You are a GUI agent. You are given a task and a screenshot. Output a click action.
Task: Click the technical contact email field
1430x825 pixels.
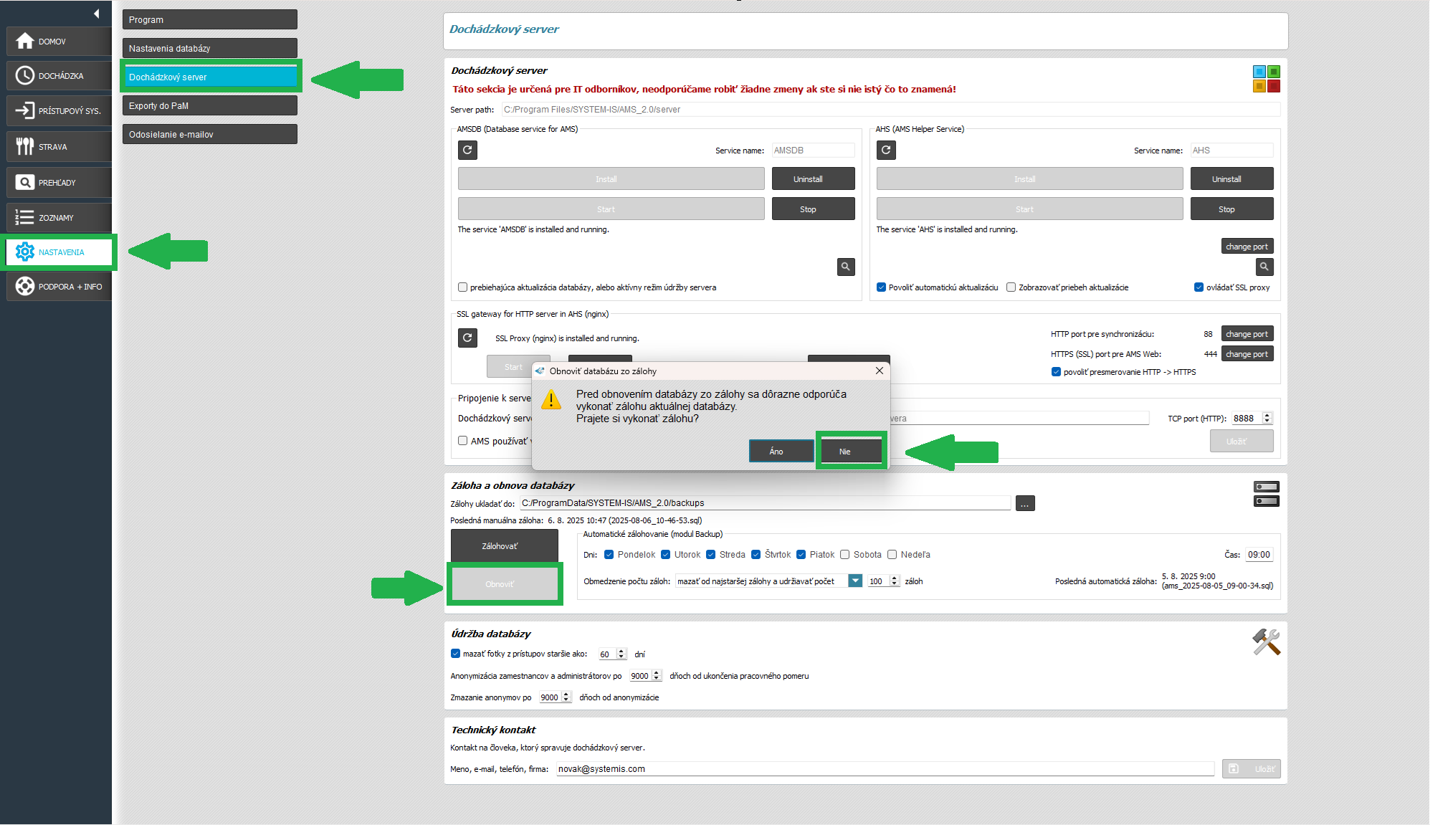point(884,768)
